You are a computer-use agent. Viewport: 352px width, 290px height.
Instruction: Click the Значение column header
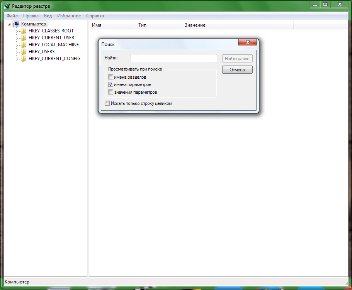click(238, 25)
